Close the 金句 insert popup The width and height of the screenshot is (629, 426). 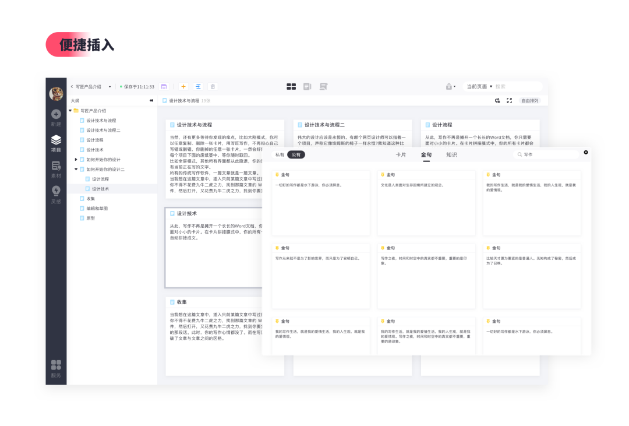click(586, 152)
